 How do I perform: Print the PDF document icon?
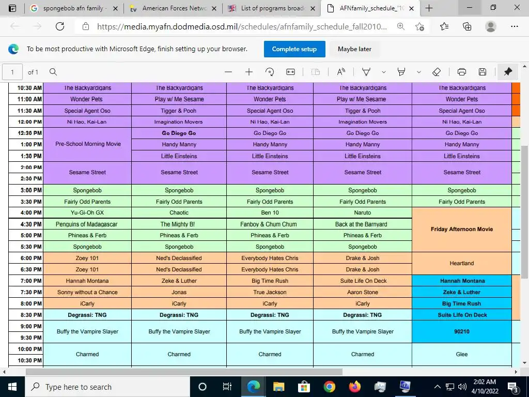(461, 72)
